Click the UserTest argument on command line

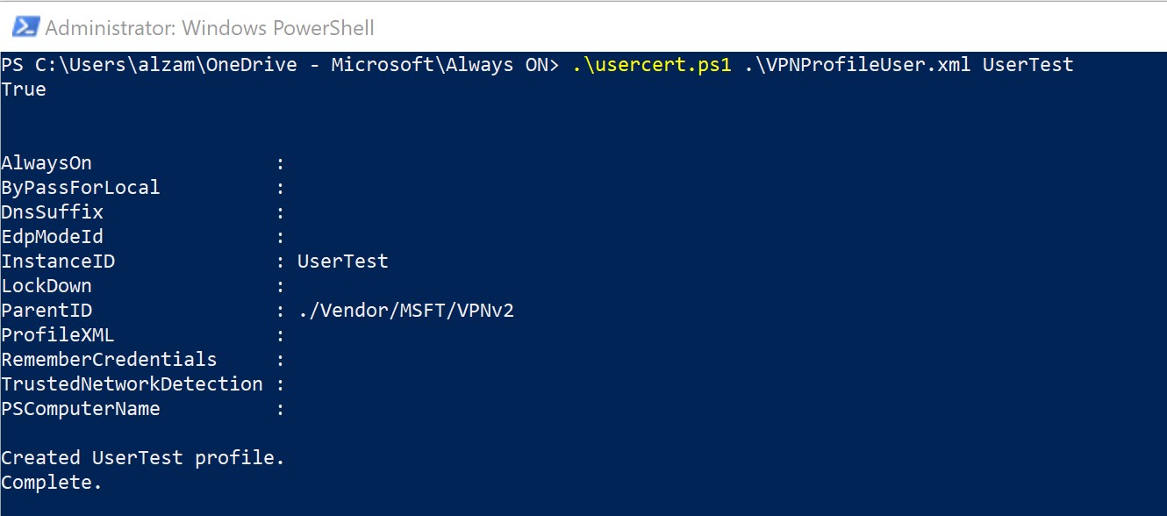pyautogui.click(x=1027, y=66)
